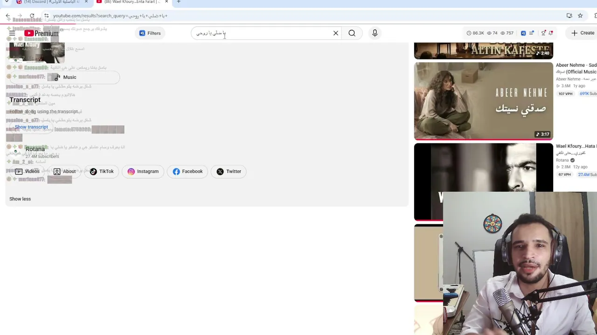Screen dimensions: 597x335
Task: Click the Transcript heading
Action: click(25, 100)
